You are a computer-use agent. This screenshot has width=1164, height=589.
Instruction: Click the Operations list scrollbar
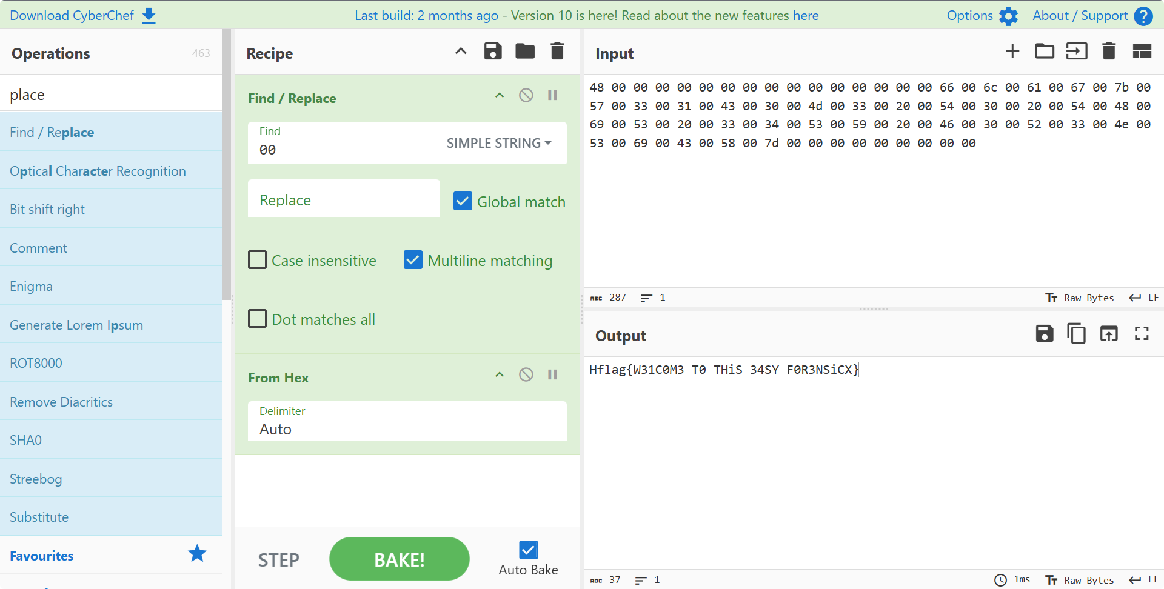click(227, 164)
